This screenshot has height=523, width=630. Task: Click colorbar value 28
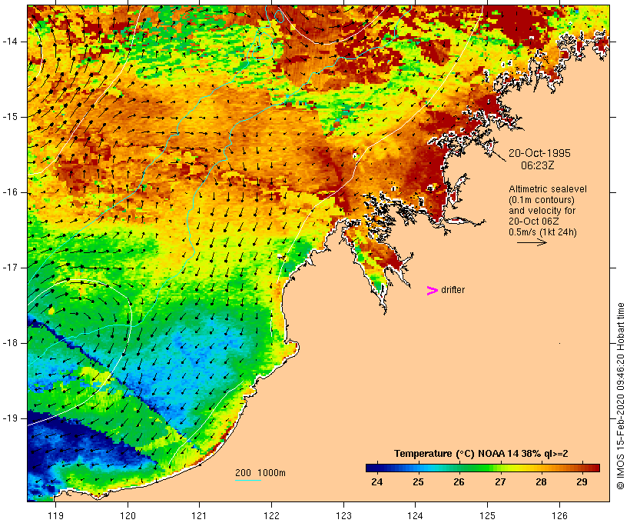(x=541, y=482)
